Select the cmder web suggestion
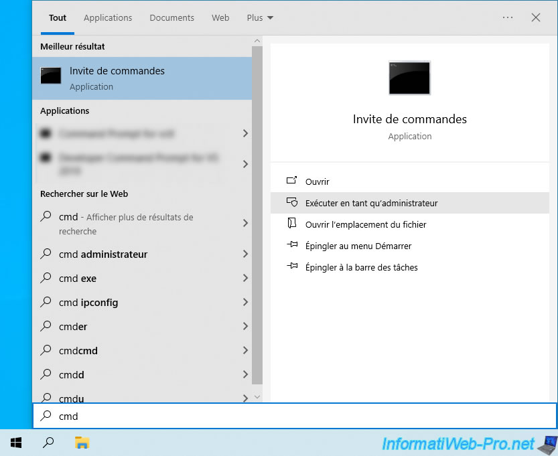The width and height of the screenshot is (558, 456). click(x=142, y=326)
